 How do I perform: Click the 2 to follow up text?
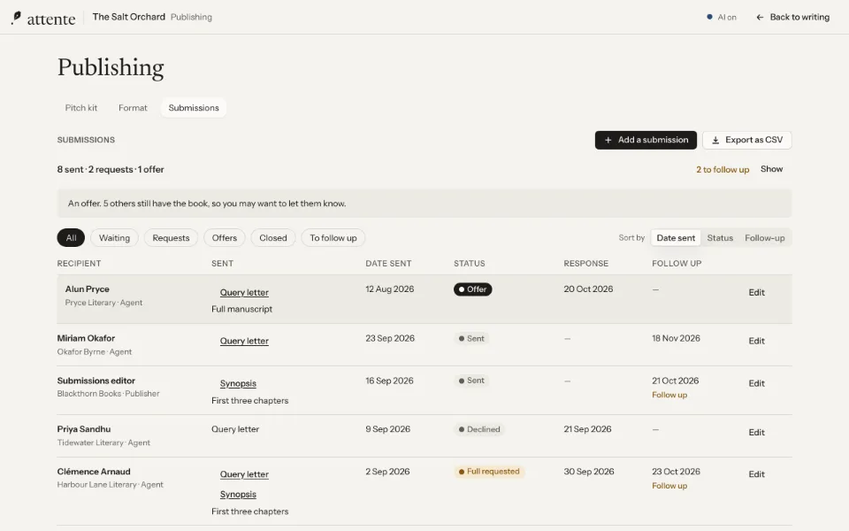(x=723, y=170)
